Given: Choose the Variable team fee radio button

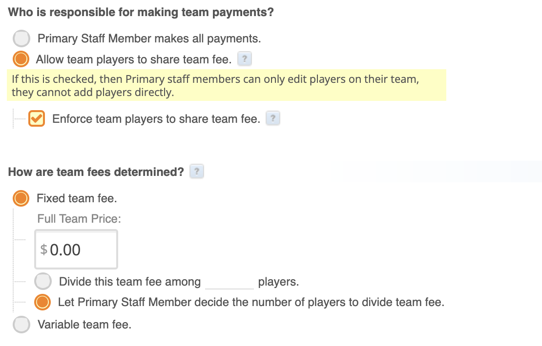Looking at the screenshot, I should (21, 325).
